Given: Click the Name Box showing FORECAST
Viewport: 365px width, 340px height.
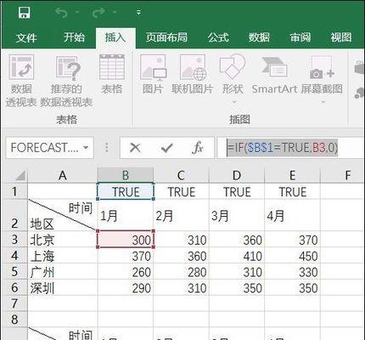Looking at the screenshot, I should [44, 147].
